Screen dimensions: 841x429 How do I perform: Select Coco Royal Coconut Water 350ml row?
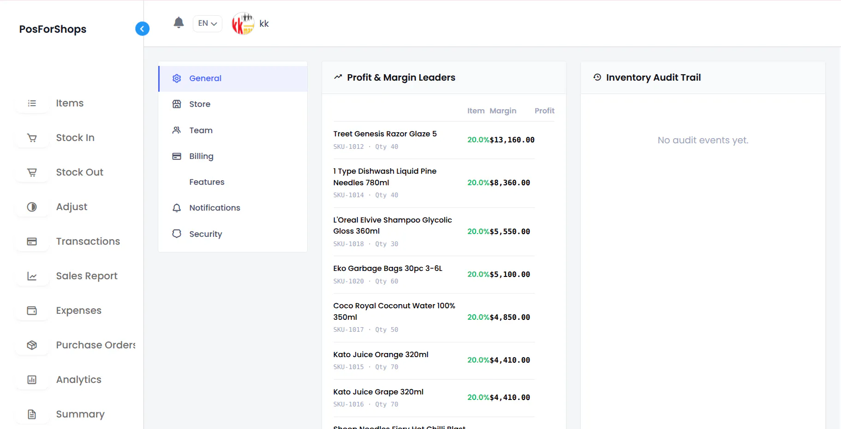coord(434,317)
